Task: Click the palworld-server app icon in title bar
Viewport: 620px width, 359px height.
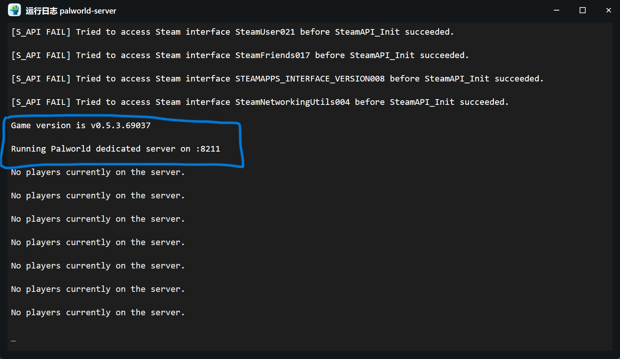Action: click(x=14, y=10)
